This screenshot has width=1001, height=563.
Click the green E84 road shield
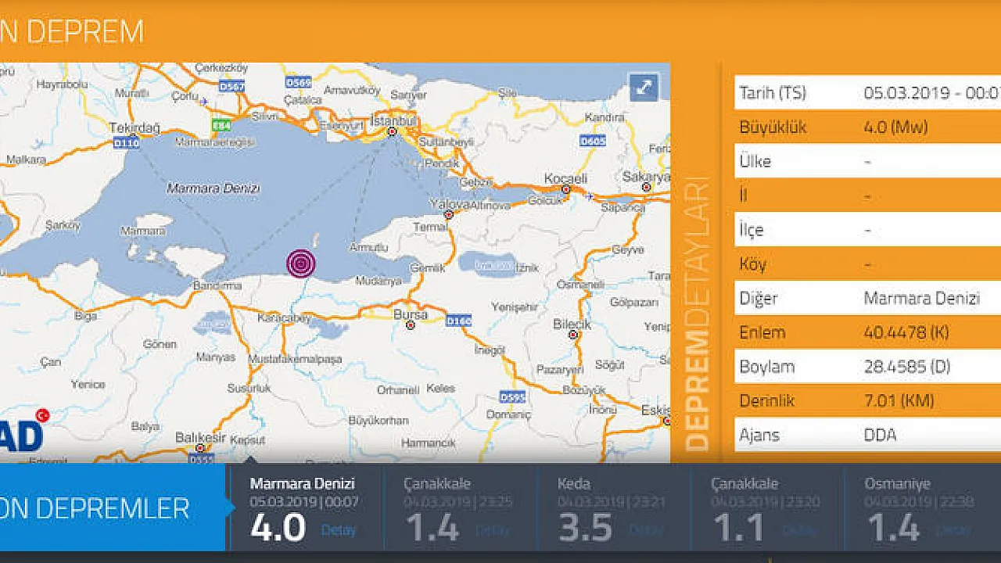point(221,124)
